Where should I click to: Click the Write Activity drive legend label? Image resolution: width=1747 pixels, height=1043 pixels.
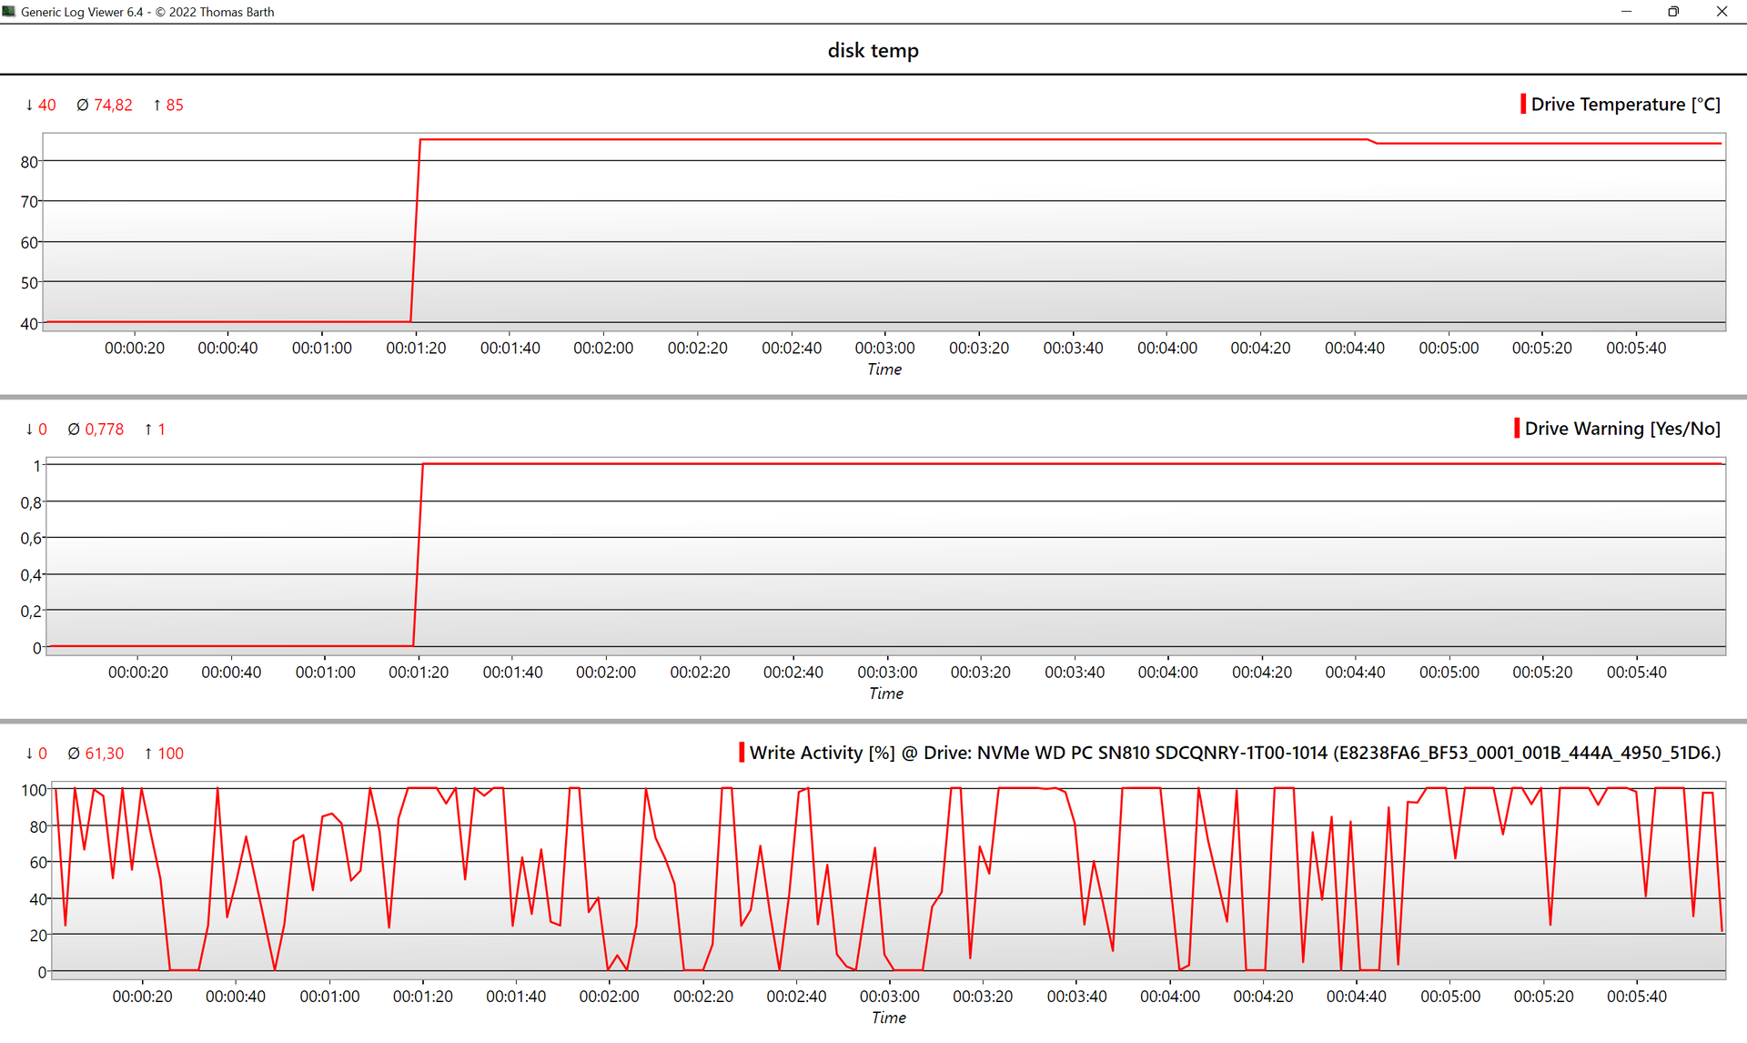coord(1235,753)
